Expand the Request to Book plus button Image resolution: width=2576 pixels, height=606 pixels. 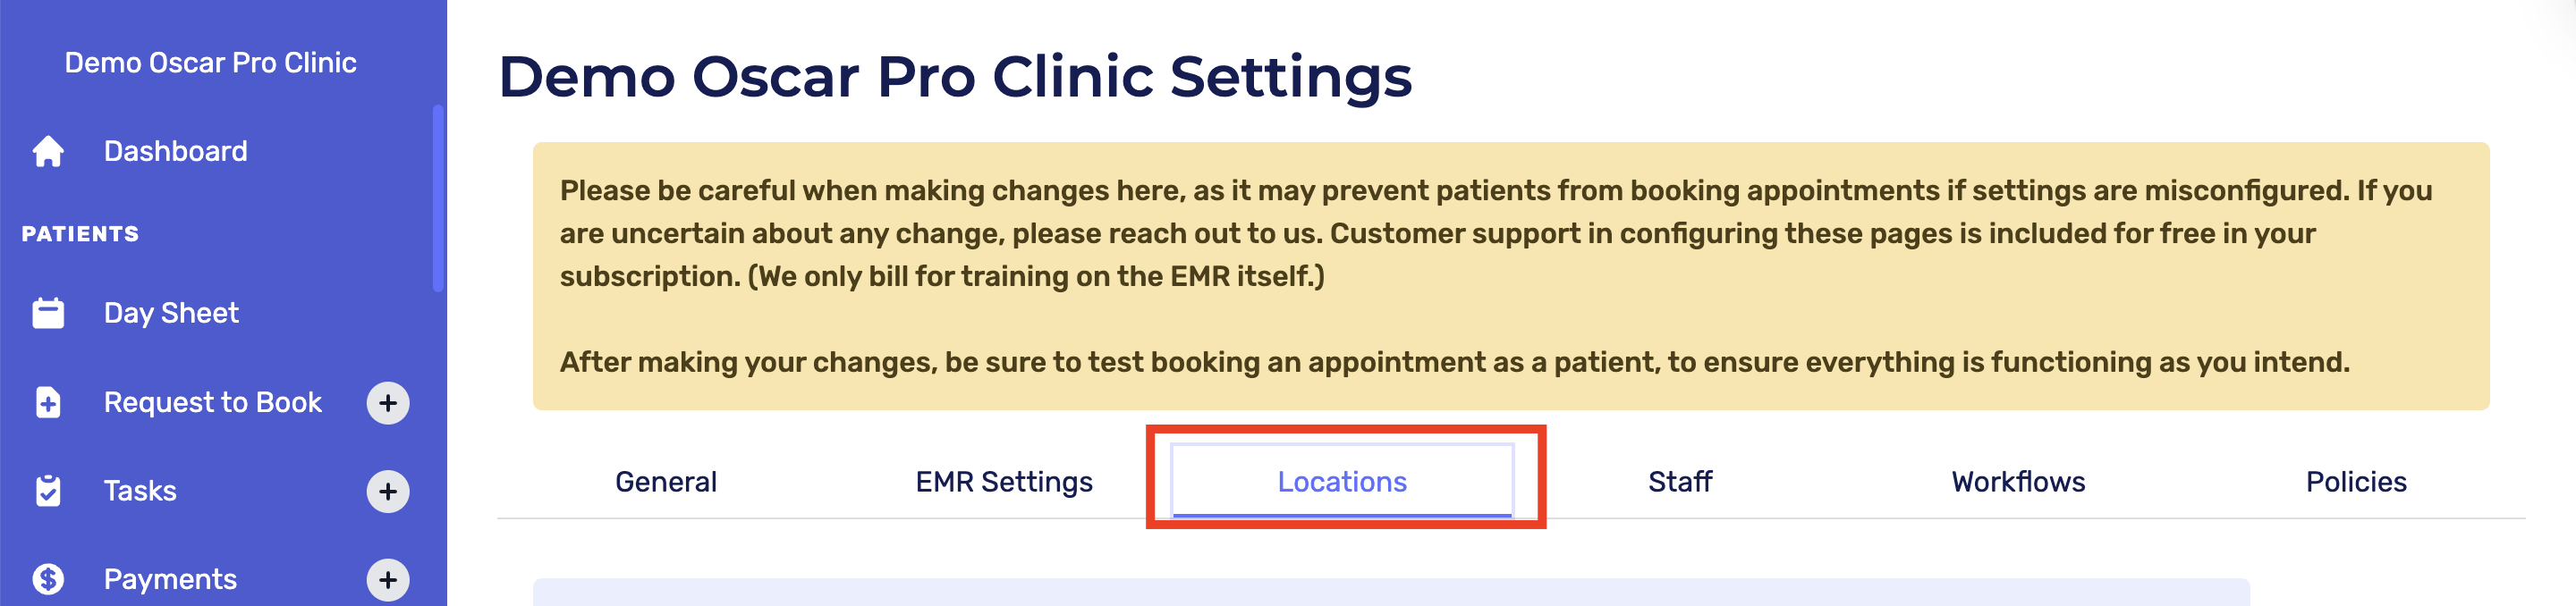(x=388, y=403)
